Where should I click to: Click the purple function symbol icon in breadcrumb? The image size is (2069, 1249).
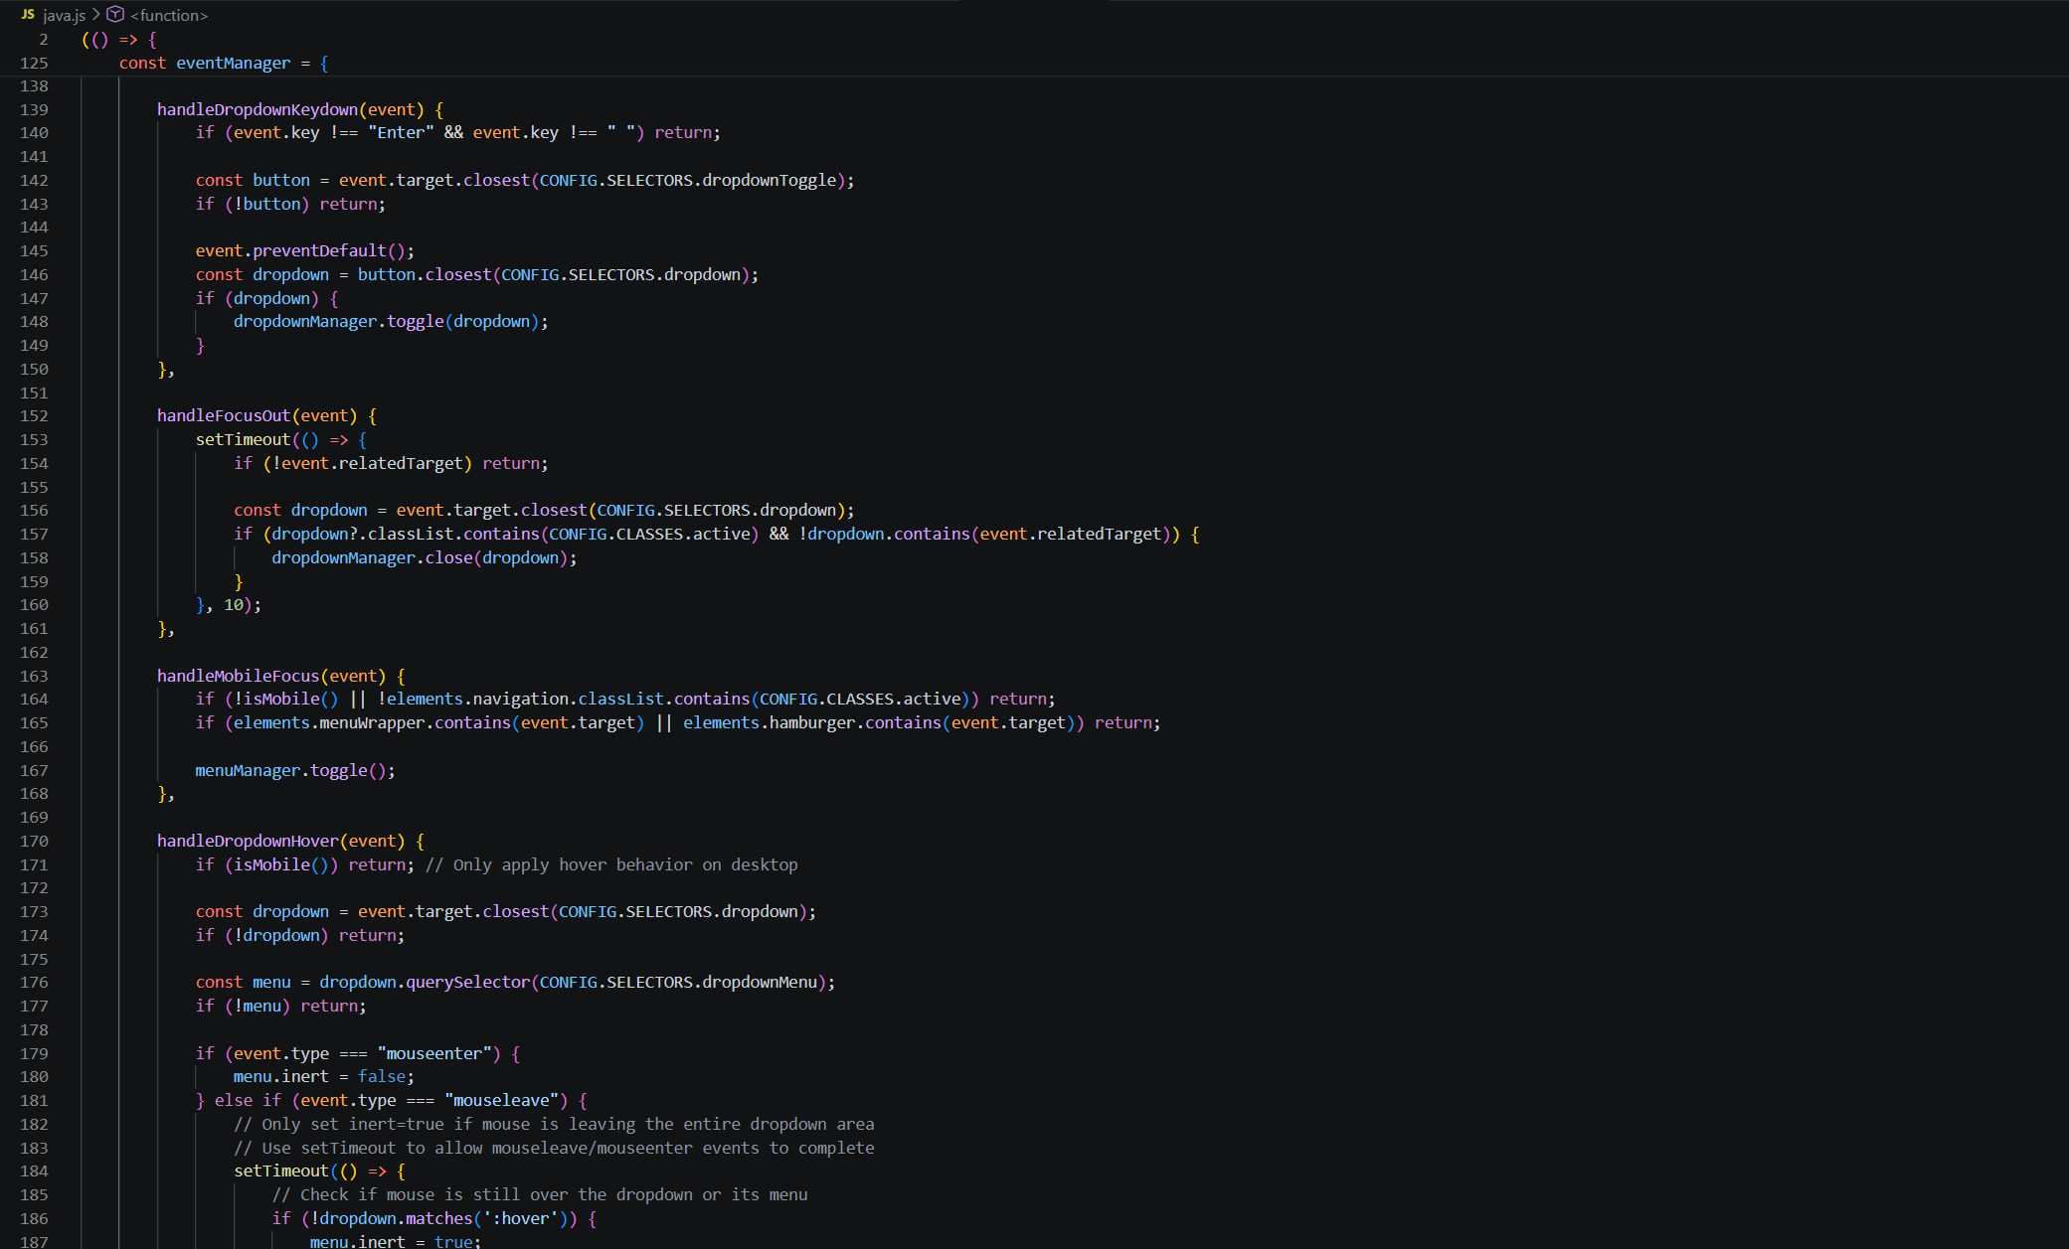coord(116,15)
